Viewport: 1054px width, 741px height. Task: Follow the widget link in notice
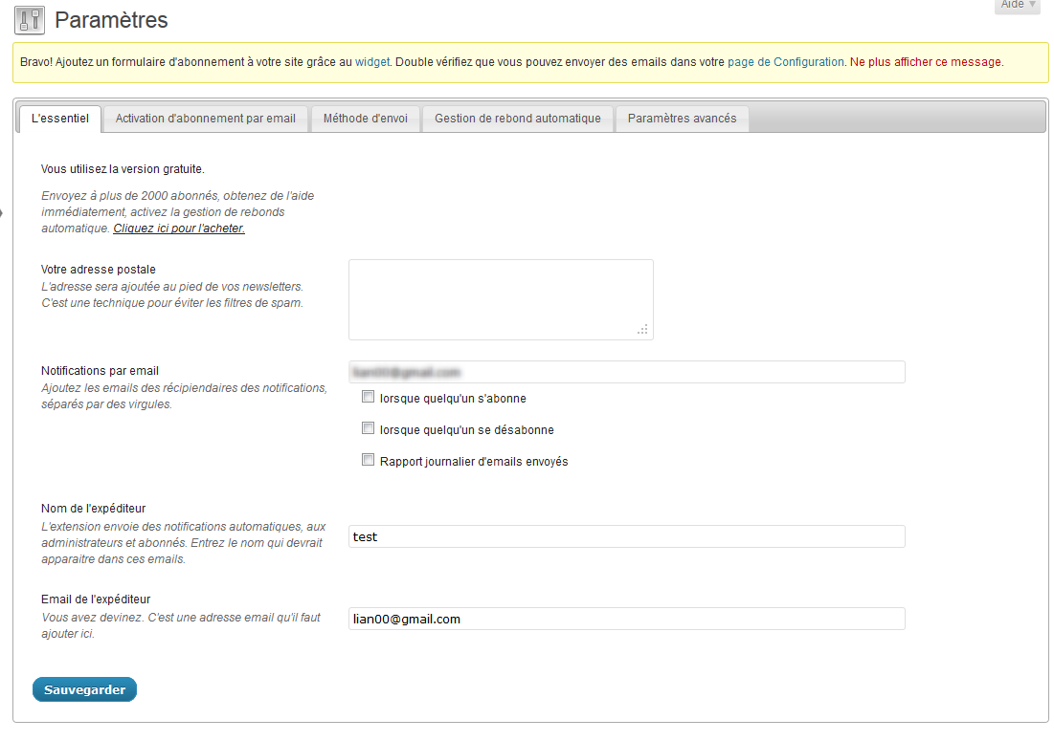pos(372,62)
